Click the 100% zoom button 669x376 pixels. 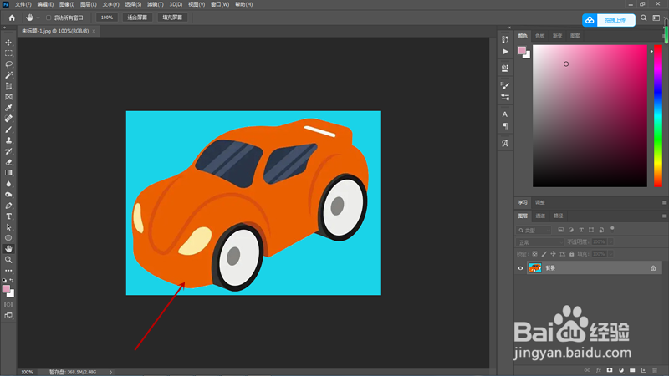[107, 18]
